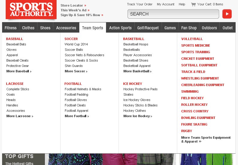Click the blue and green jacket thumbnail

coord(207,159)
